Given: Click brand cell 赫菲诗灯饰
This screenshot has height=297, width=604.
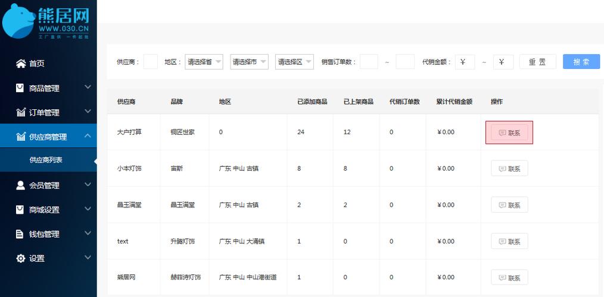Looking at the screenshot, I should 185,277.
